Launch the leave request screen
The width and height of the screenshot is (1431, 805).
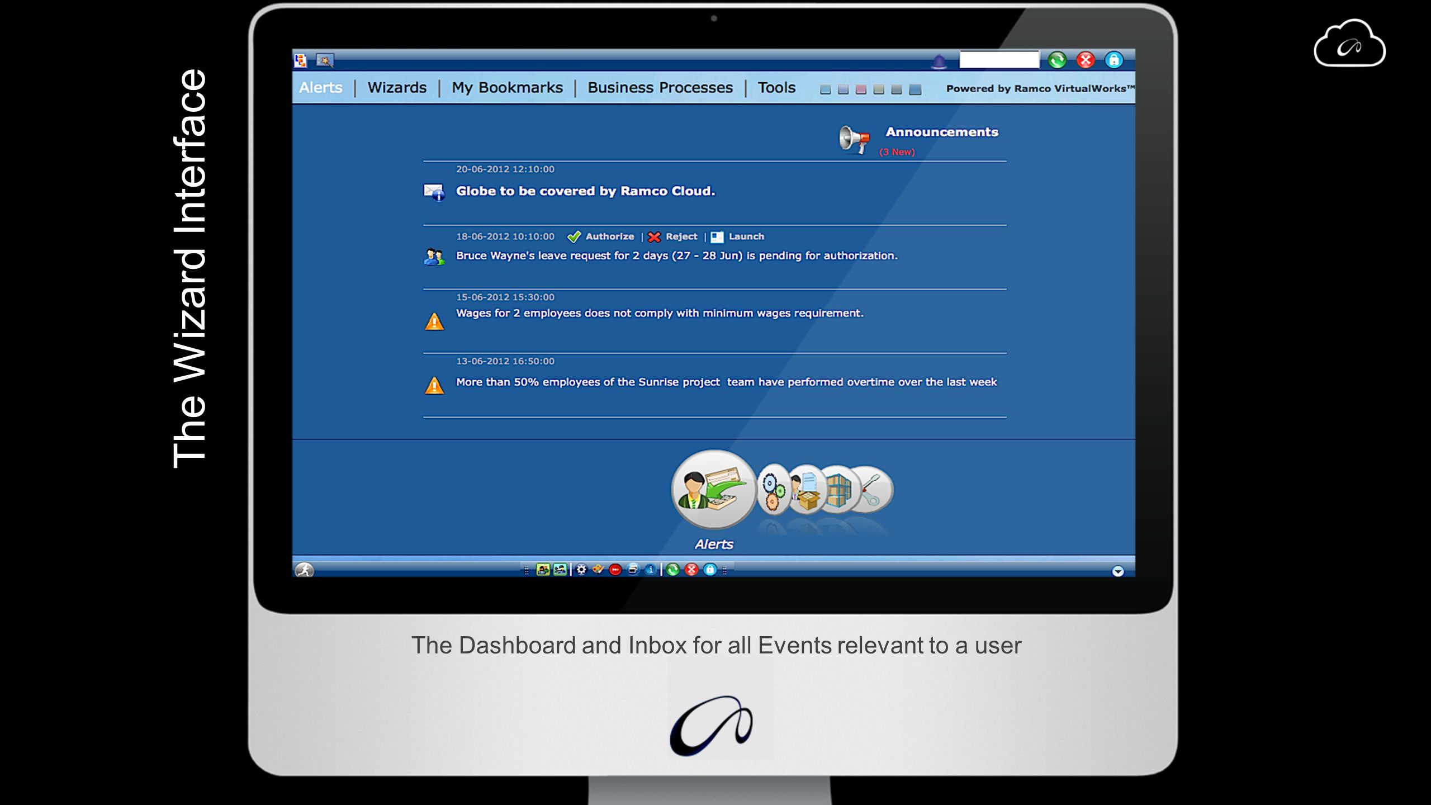click(x=746, y=236)
